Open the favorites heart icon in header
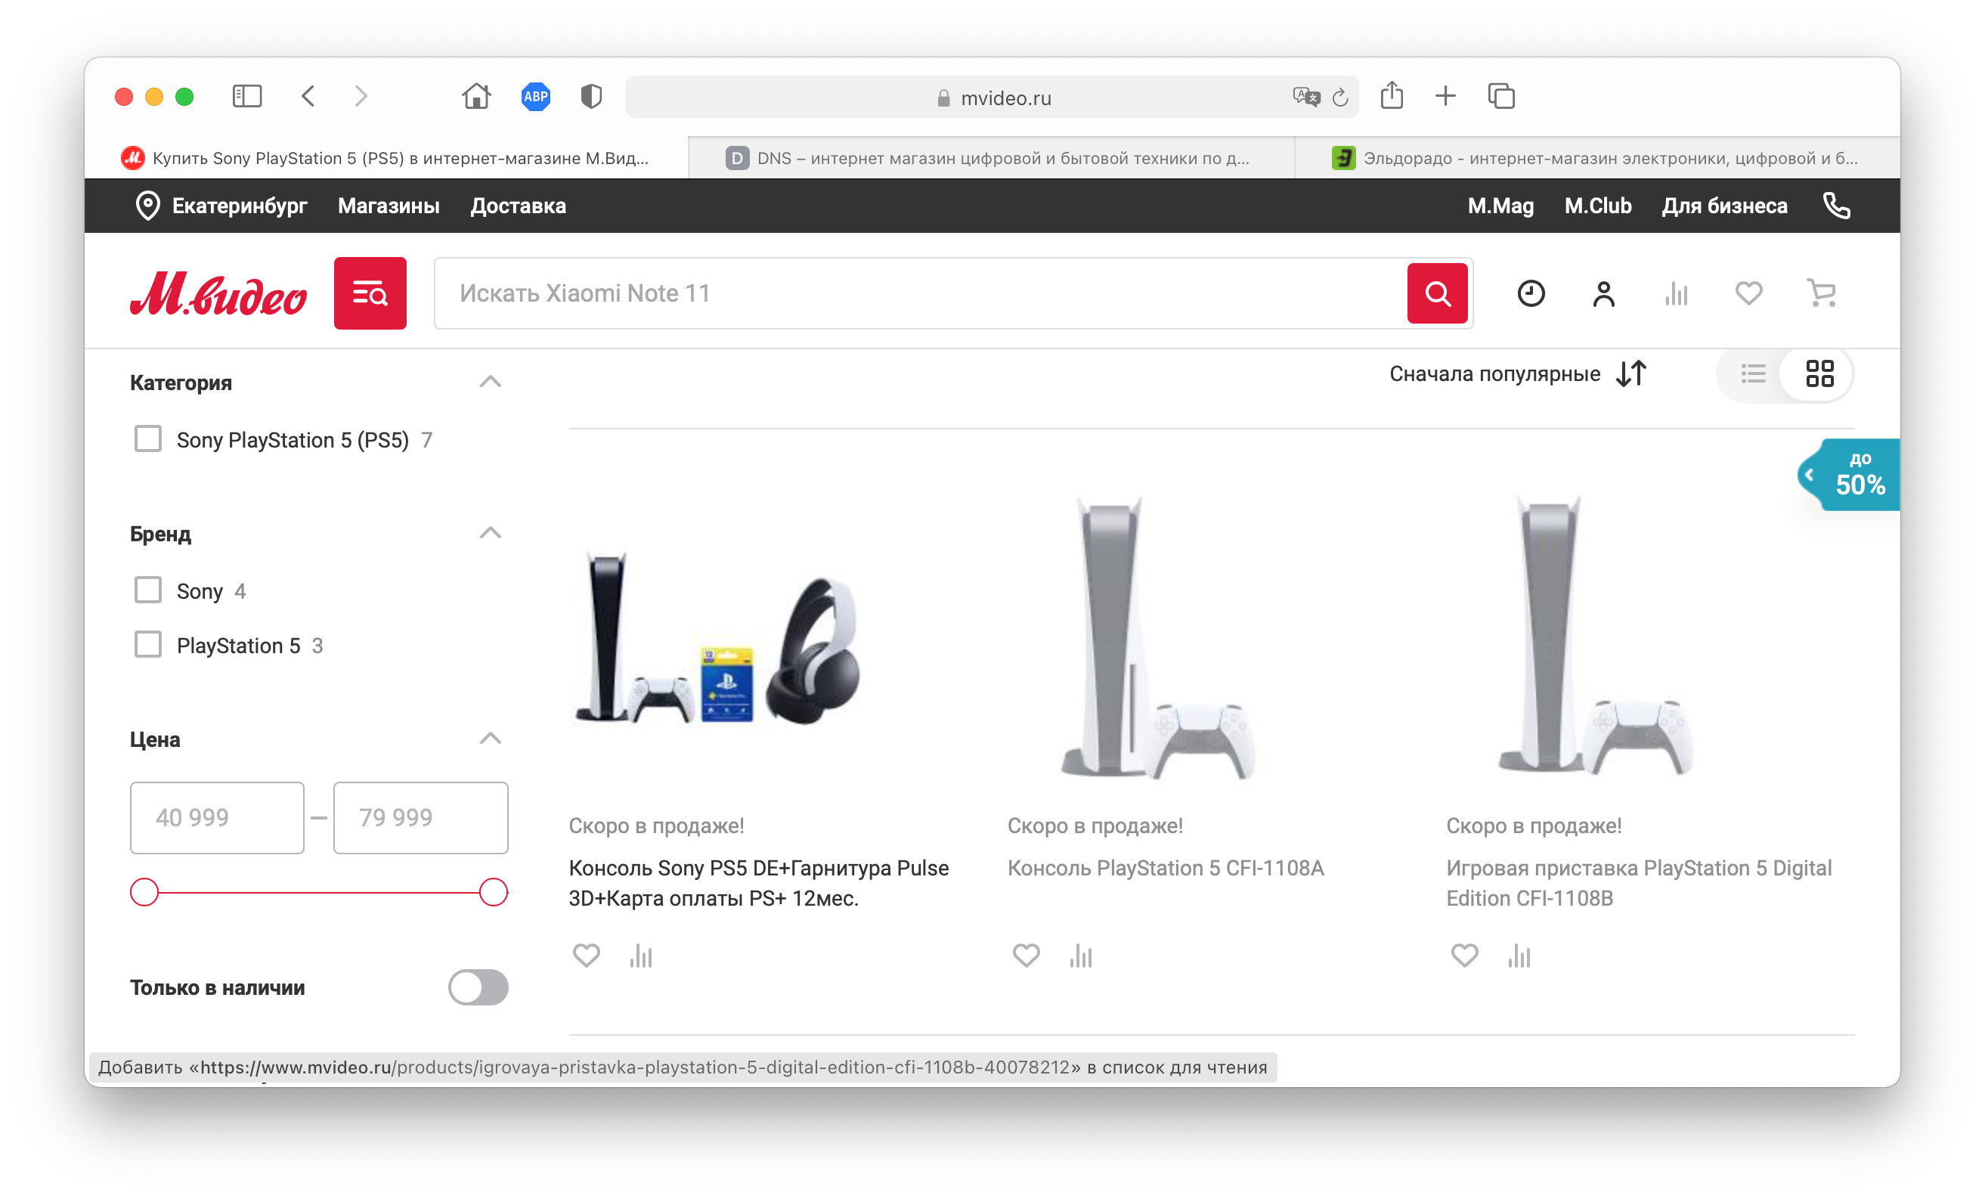This screenshot has width=1985, height=1199. click(x=1748, y=293)
